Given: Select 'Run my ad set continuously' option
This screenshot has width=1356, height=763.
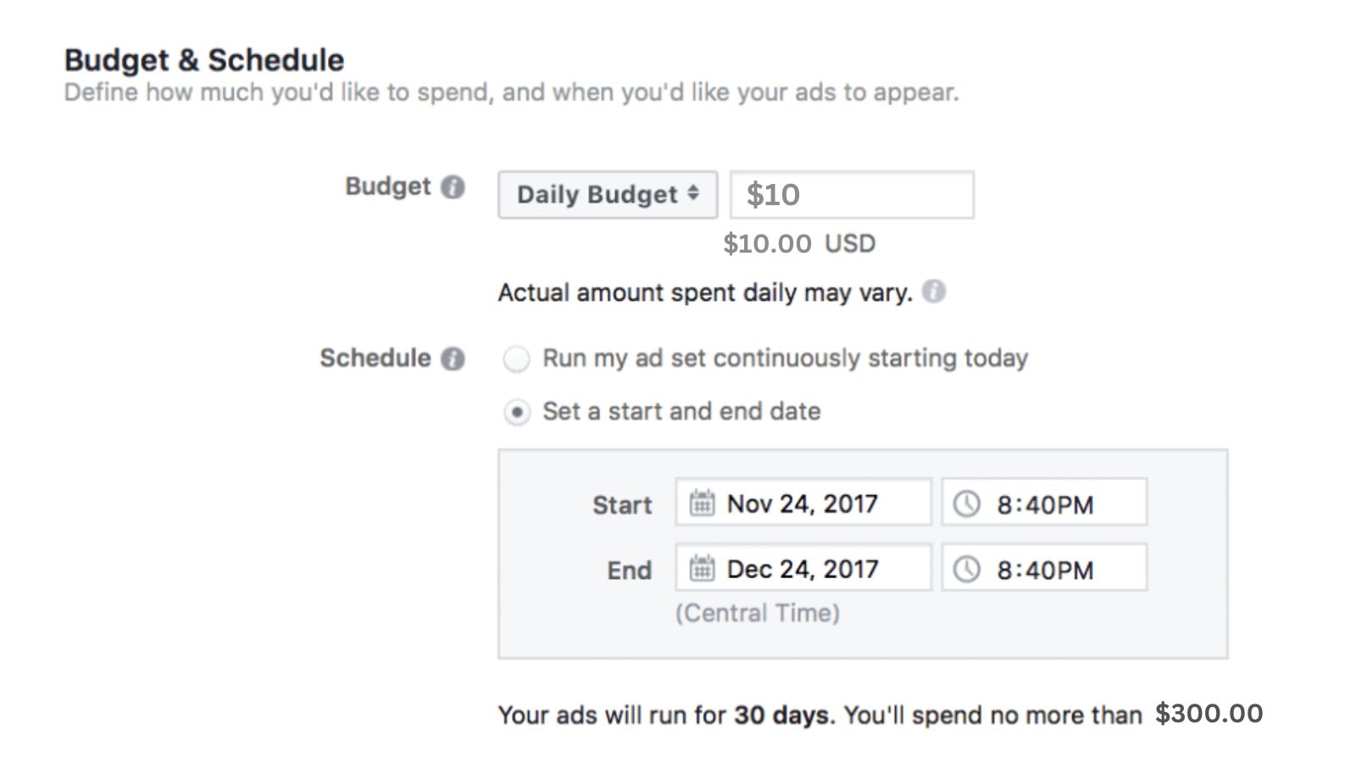Looking at the screenshot, I should [x=517, y=359].
